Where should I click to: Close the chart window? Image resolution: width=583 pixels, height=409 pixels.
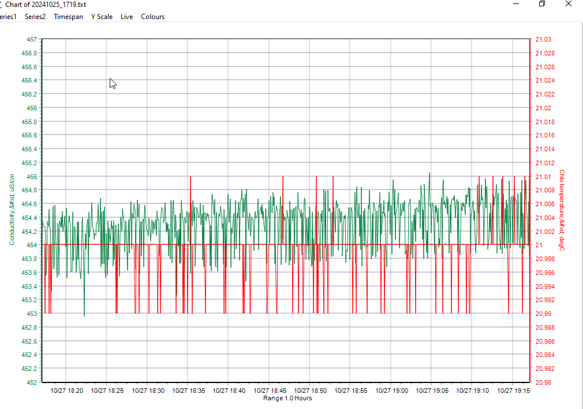click(569, 4)
